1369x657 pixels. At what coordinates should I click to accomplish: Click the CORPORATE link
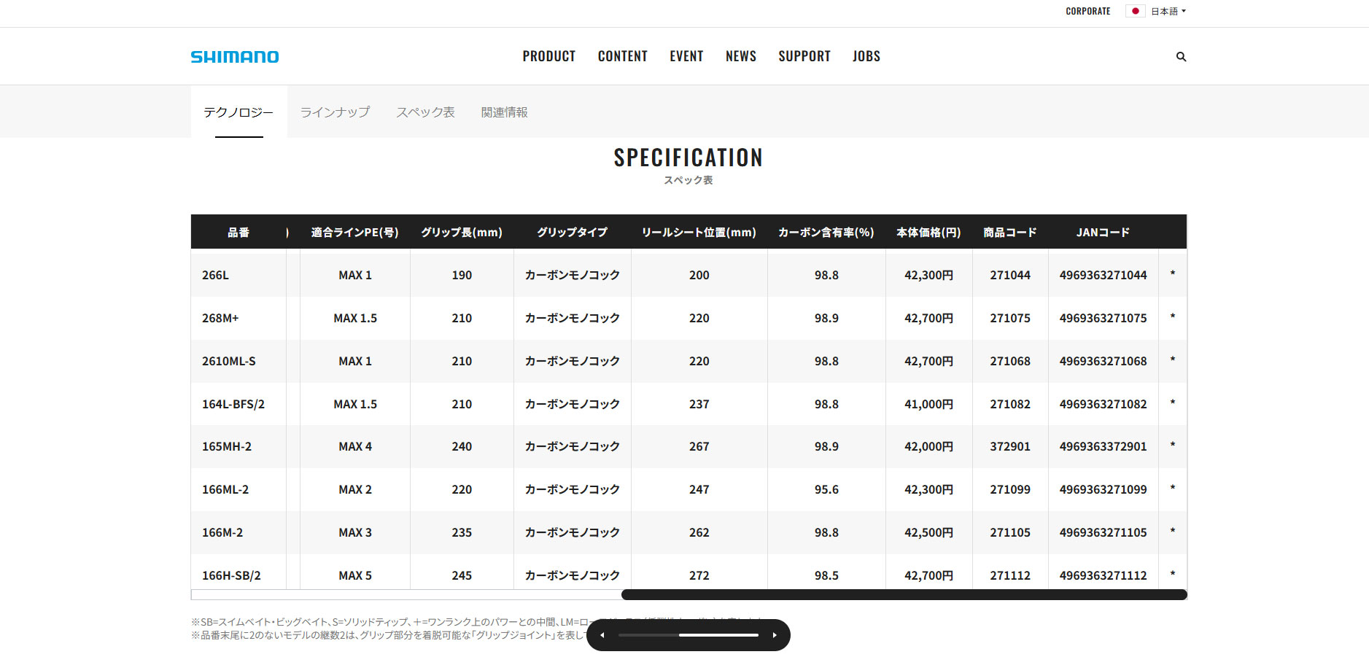[x=1087, y=11]
